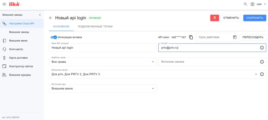This screenshot has height=120, width=268.
Task: Toggle the 'Интеграция активна' switch
Action: point(54,37)
